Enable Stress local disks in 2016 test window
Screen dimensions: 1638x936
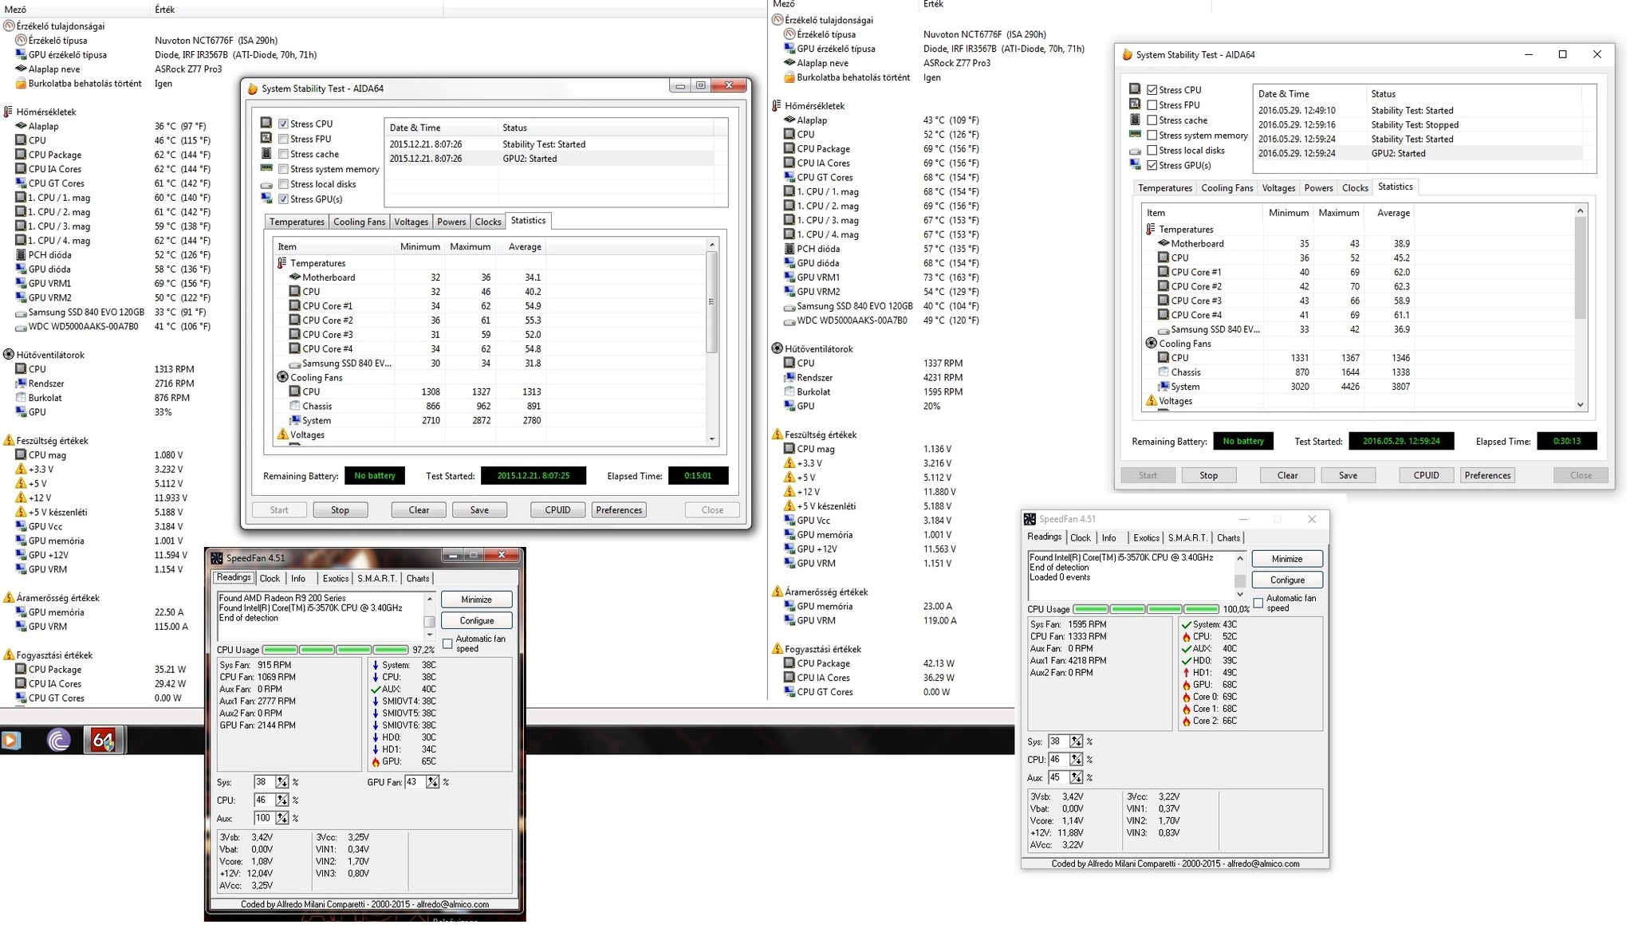(1152, 151)
